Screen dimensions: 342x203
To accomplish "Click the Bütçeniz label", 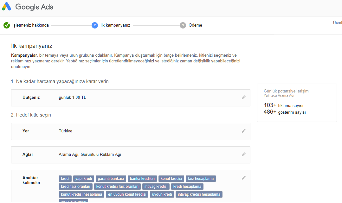I will 31,98.
